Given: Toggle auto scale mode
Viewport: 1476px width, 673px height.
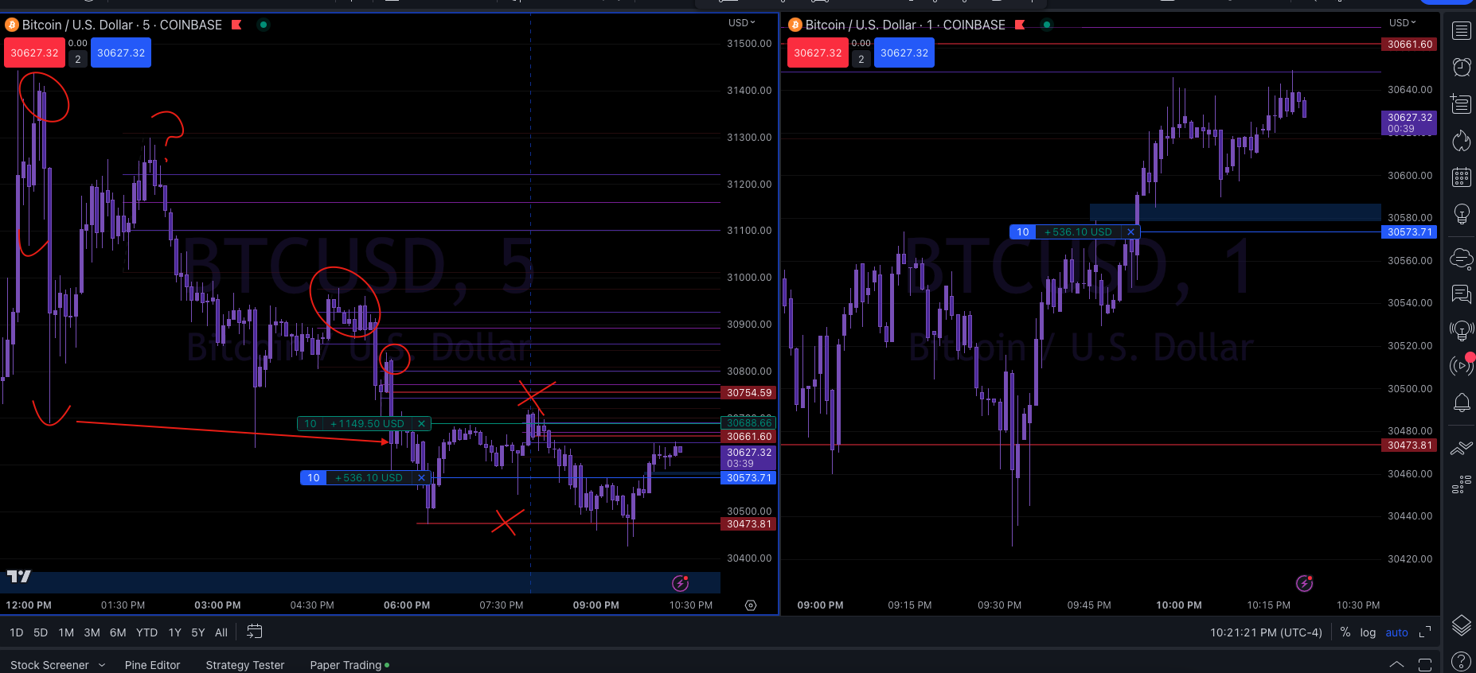Looking at the screenshot, I should [x=1396, y=632].
